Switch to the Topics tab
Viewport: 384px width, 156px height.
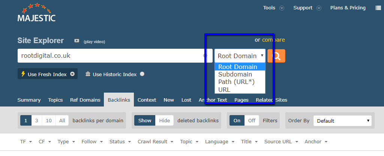[x=55, y=100]
